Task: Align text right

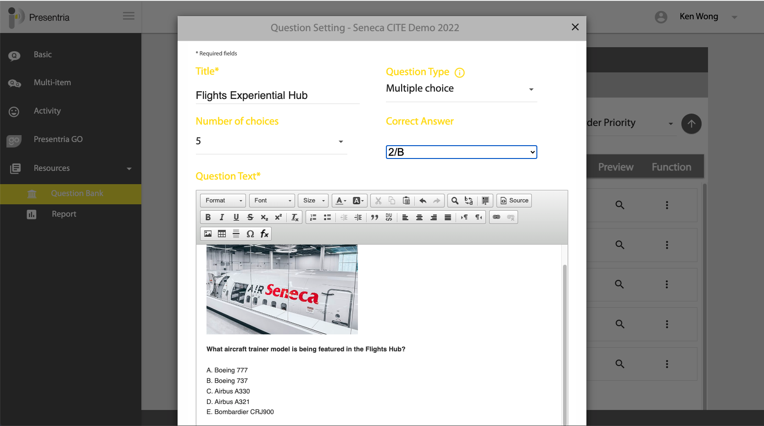Action: pyautogui.click(x=434, y=217)
